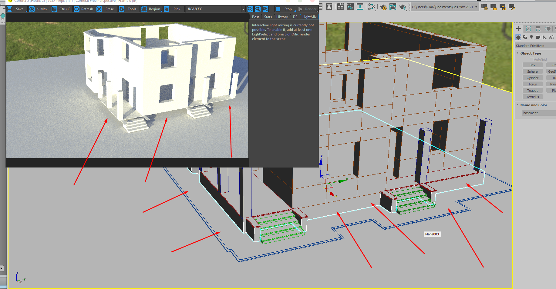Create a TextPlus object
Image resolution: width=556 pixels, height=289 pixels.
(x=532, y=97)
